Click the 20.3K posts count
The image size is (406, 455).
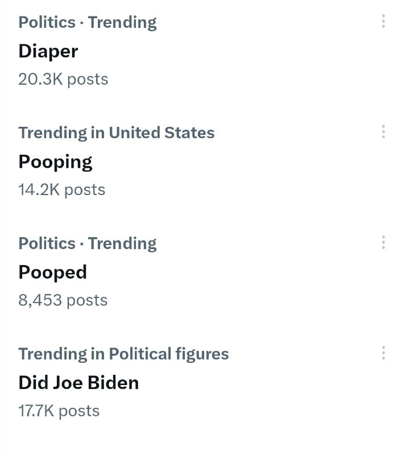(x=63, y=79)
